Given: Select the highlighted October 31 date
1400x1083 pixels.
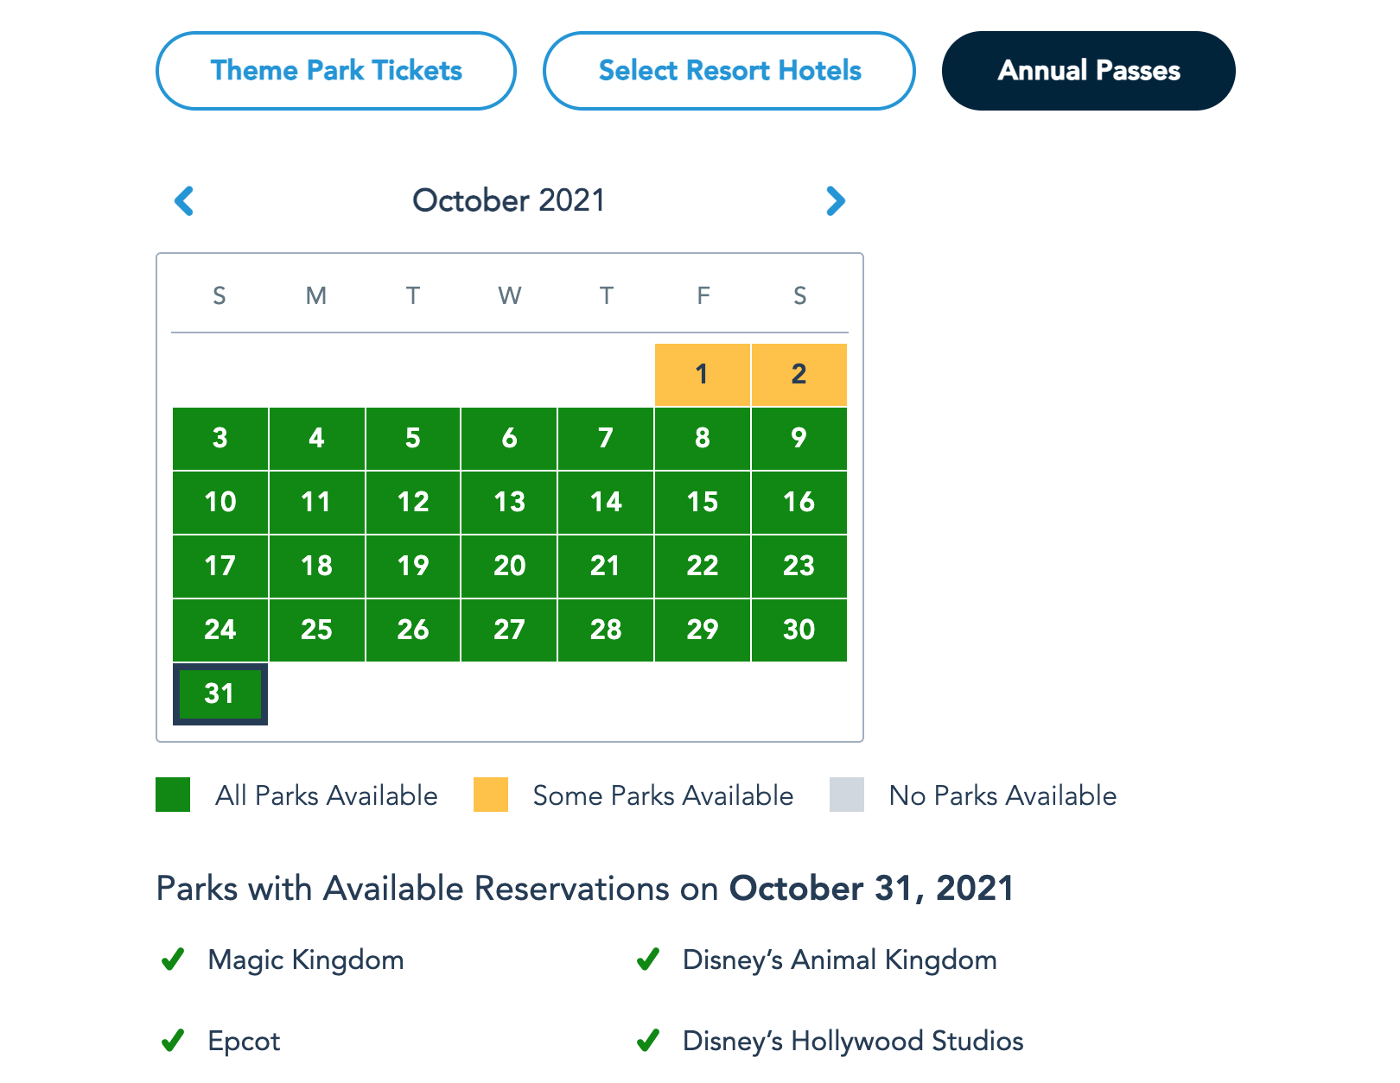Looking at the screenshot, I should tap(220, 693).
